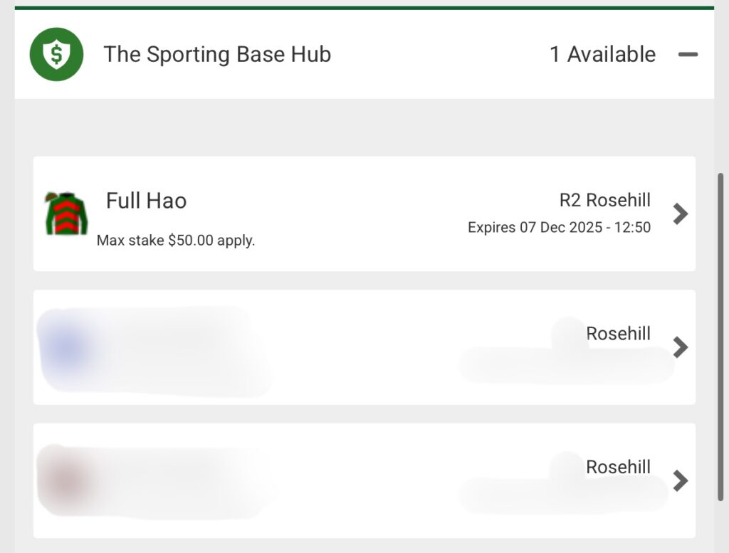Click the green dollar shield icon
Viewport: 729px width, 553px height.
(x=56, y=54)
